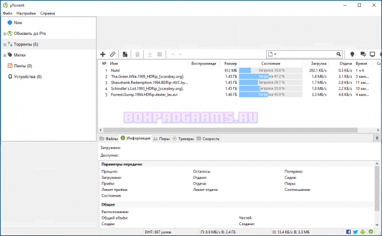Open the Файл menu
The width and height of the screenshot is (382, 236).
(8, 13)
